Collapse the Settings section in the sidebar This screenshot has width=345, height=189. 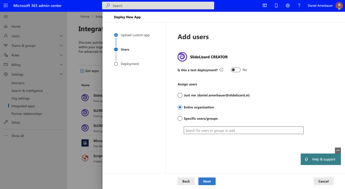tap(61, 74)
